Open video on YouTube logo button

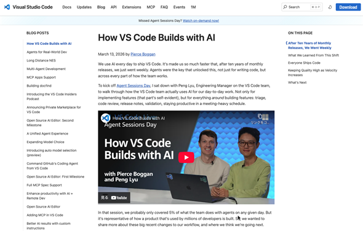click(119, 198)
